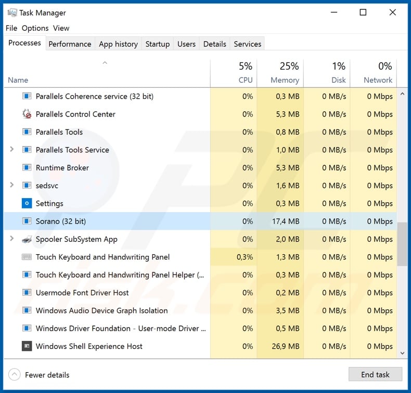Collapse to Fewer details view
This screenshot has height=393, width=411.
click(39, 375)
